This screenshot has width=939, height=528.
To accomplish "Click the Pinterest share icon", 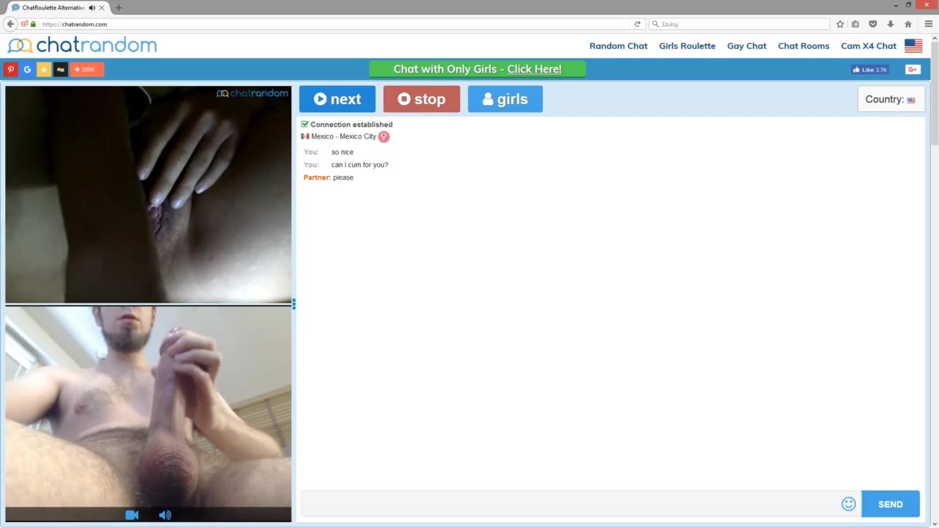I will point(11,70).
